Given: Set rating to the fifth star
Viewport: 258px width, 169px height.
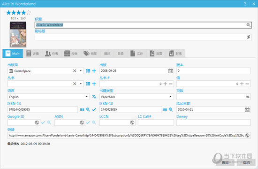Looking at the screenshot, I should pyautogui.click(x=29, y=13).
